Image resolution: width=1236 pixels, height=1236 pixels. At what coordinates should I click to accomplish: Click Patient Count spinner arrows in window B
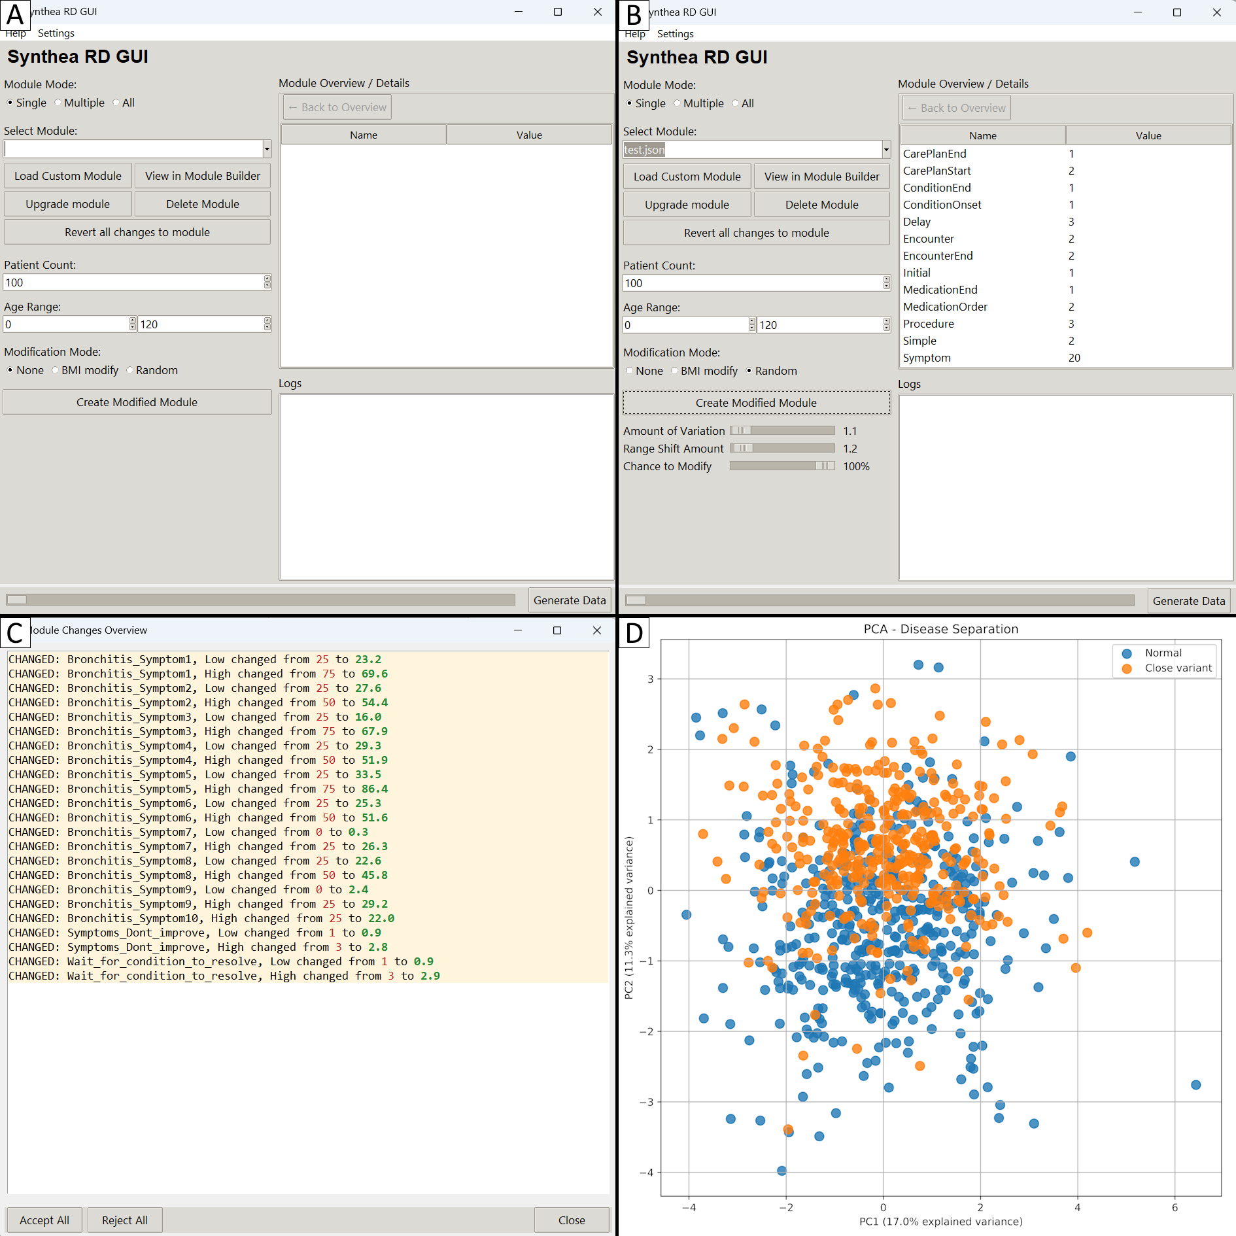[x=887, y=283]
